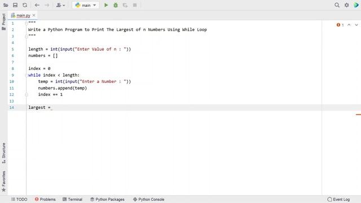
Task: Open the Problems tool window
Action: 45,199
